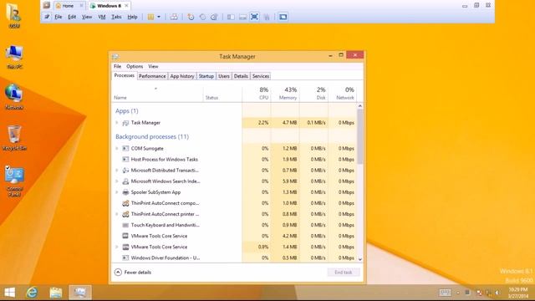This screenshot has height=301, width=535.
Task: Sort processes by Network column
Action: click(x=342, y=94)
